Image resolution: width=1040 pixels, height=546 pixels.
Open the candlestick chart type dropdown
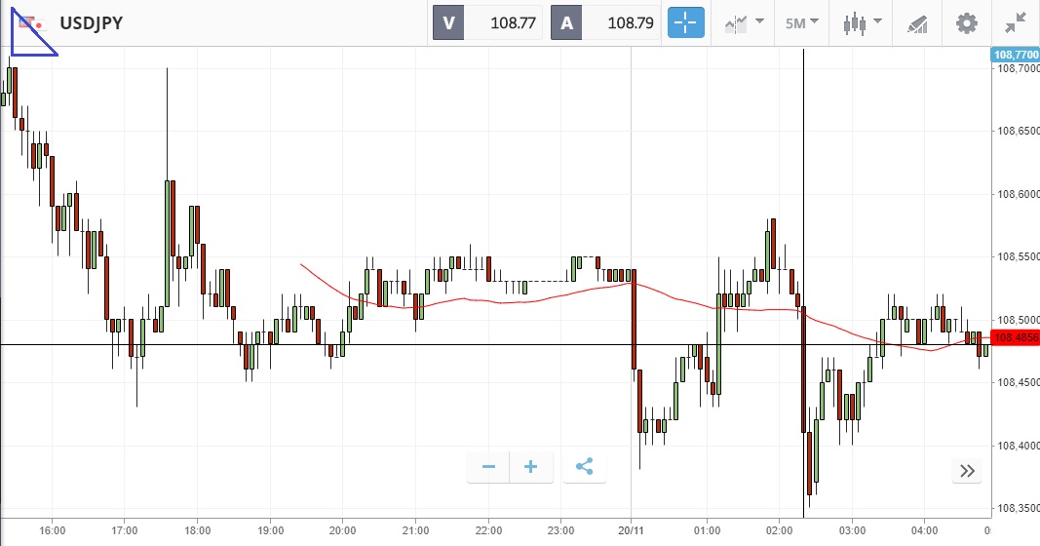click(863, 22)
